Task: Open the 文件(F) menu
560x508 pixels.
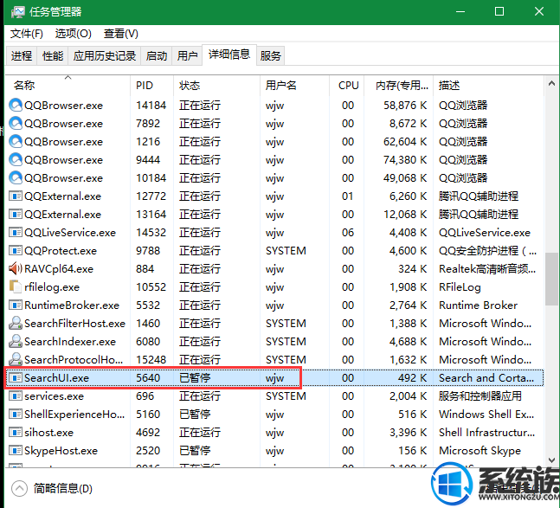Action: coord(27,34)
